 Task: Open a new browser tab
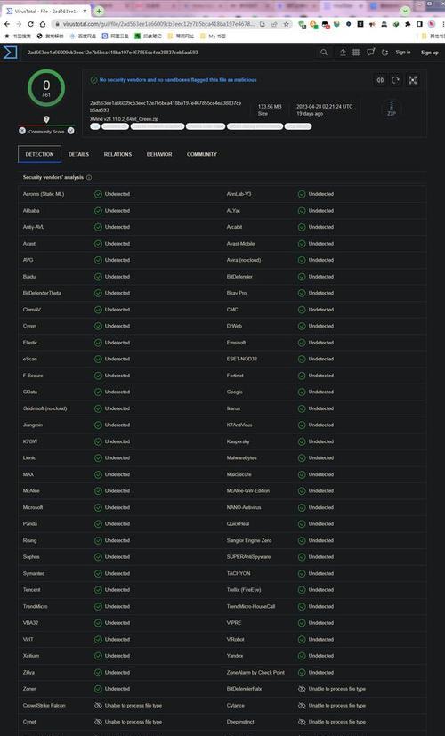point(99,11)
